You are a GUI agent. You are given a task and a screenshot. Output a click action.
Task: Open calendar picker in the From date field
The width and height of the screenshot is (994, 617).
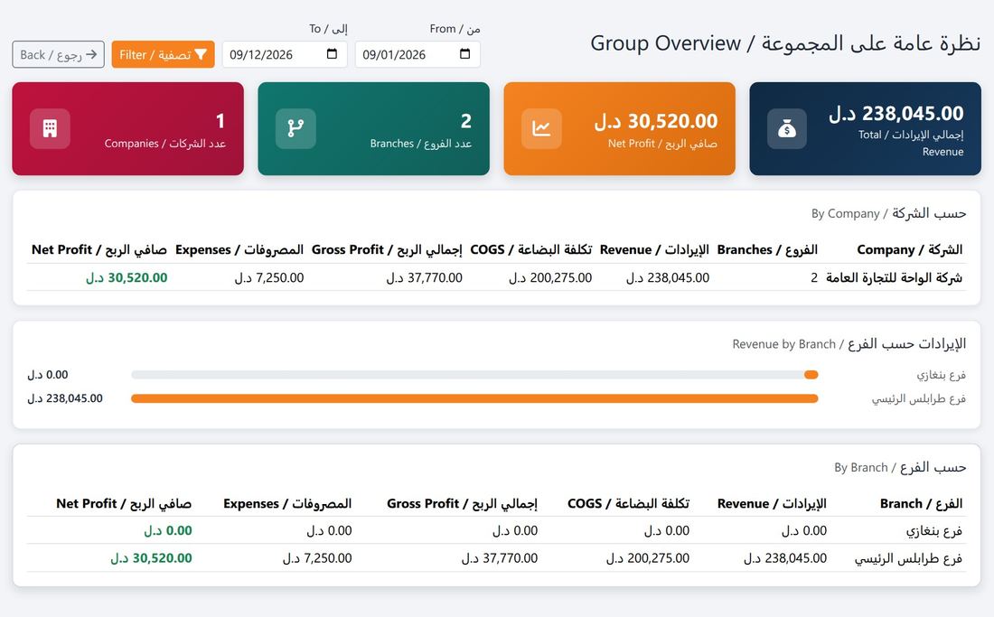(x=464, y=54)
